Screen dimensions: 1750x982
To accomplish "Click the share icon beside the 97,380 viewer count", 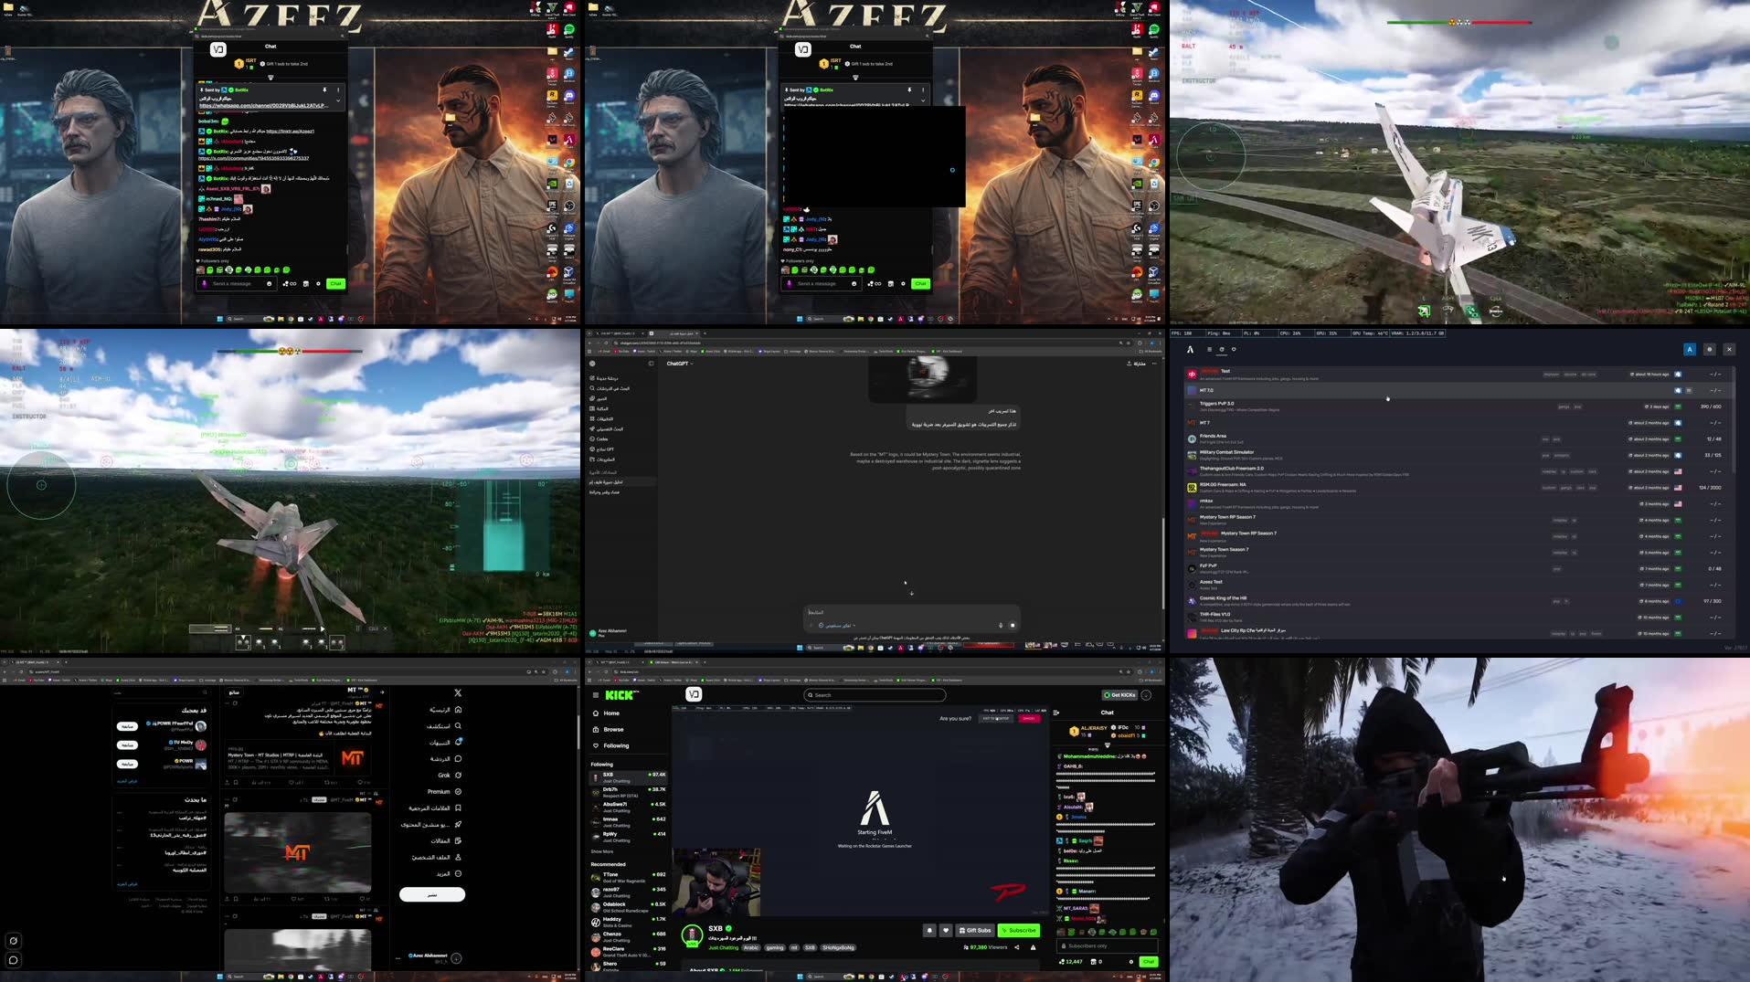I will (x=1017, y=946).
